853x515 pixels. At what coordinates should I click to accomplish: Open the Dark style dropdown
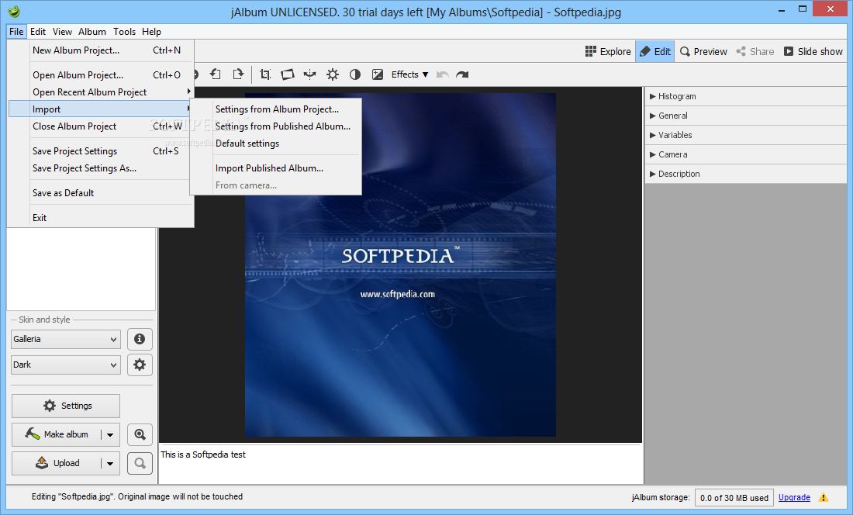[65, 365]
